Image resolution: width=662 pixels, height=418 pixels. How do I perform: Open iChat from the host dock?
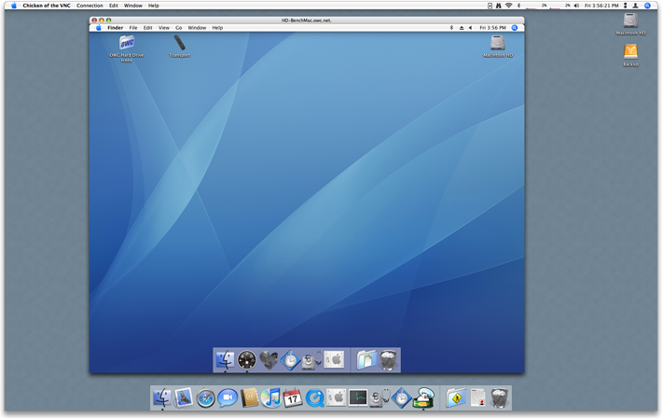pyautogui.click(x=228, y=398)
